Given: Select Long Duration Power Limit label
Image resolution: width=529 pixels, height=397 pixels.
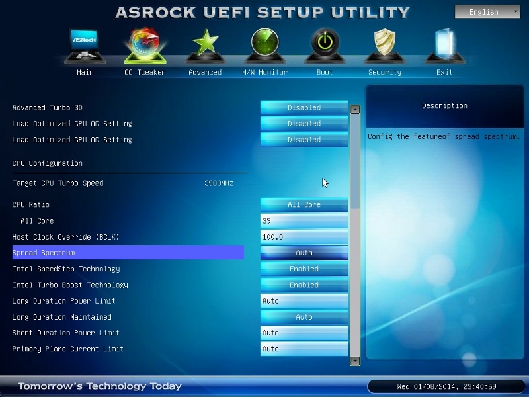Looking at the screenshot, I should pos(63,301).
